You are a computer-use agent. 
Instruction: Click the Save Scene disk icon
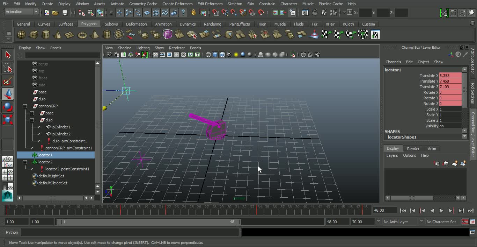(x=65, y=13)
